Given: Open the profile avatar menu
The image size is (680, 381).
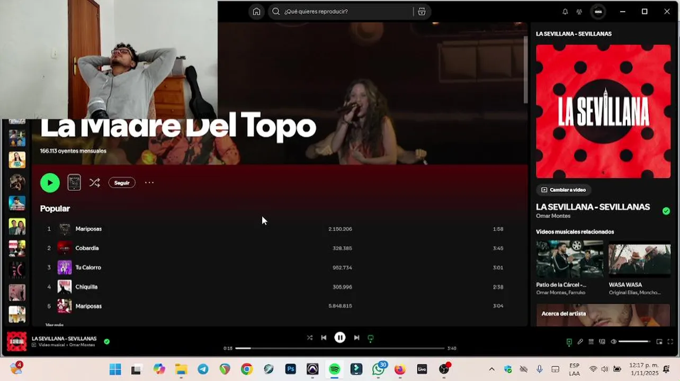Looking at the screenshot, I should (598, 12).
